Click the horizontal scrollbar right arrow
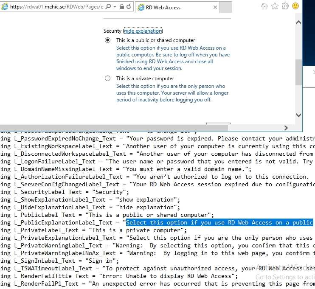This screenshot has width=315, height=289. point(286,128)
